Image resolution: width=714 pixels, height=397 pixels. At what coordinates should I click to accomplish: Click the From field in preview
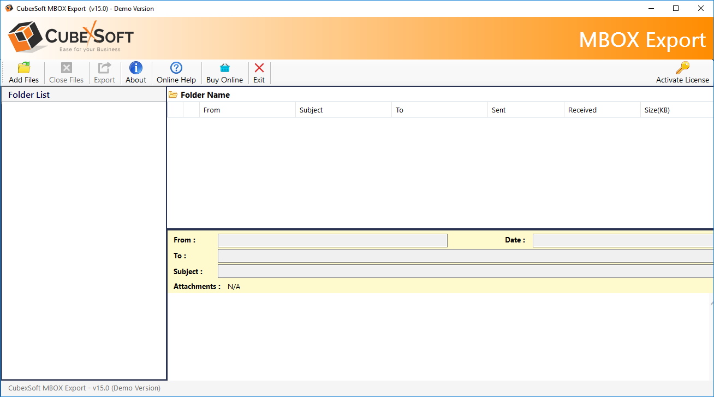coord(332,240)
